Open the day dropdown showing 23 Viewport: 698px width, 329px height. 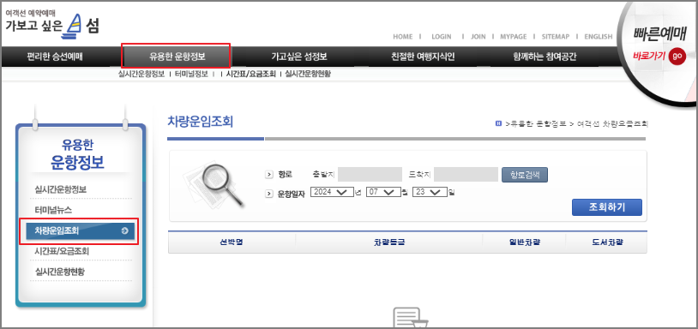[430, 192]
